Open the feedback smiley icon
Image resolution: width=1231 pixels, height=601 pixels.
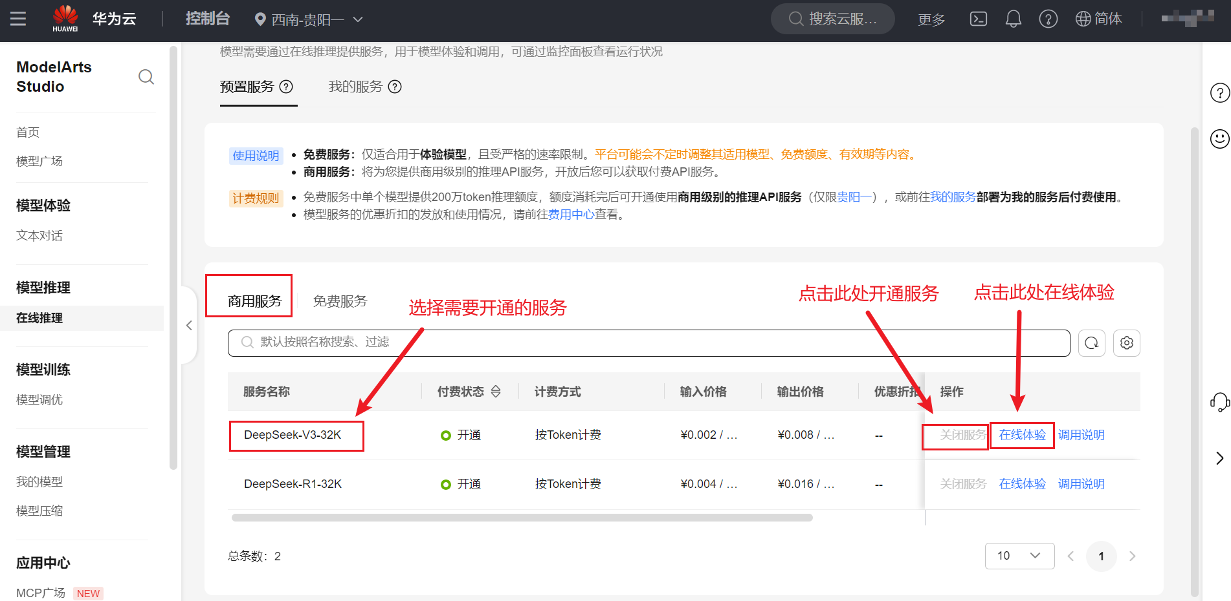click(1220, 138)
